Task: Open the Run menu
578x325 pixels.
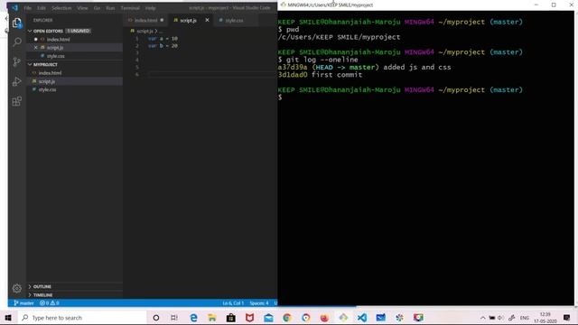Action: [x=110, y=8]
